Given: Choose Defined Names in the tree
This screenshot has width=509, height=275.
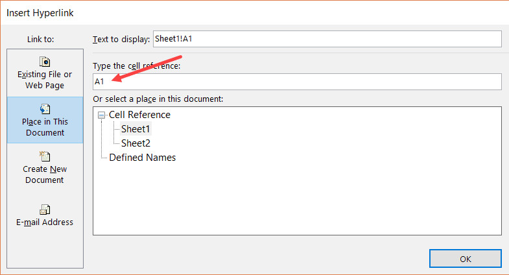Looking at the screenshot, I should (x=142, y=157).
